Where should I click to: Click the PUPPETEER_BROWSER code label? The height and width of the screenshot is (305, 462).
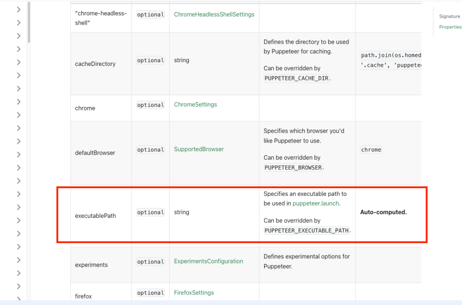coord(293,168)
